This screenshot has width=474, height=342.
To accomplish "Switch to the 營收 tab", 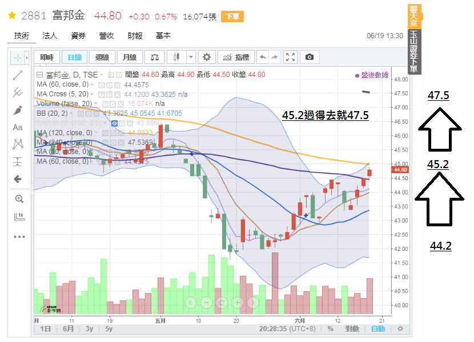I will click(106, 35).
